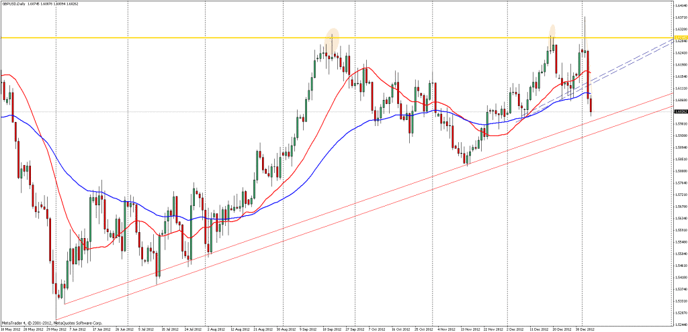This screenshot has width=688, height=332.
Task: Select the first highlighted ellipse near September peak
Action: [x=331, y=40]
